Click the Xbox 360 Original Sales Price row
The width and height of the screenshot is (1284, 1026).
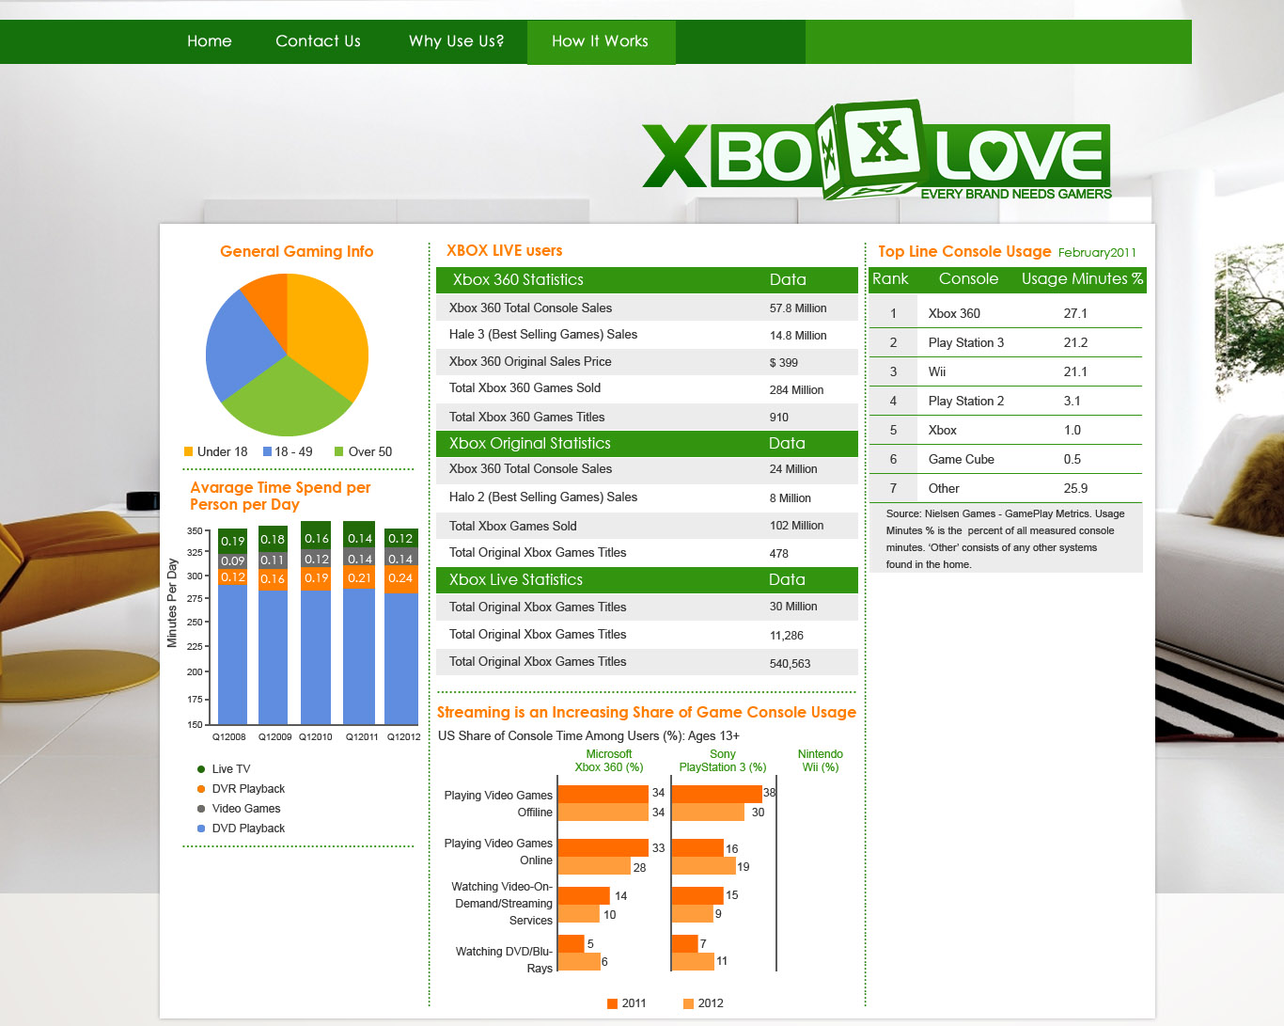[647, 362]
